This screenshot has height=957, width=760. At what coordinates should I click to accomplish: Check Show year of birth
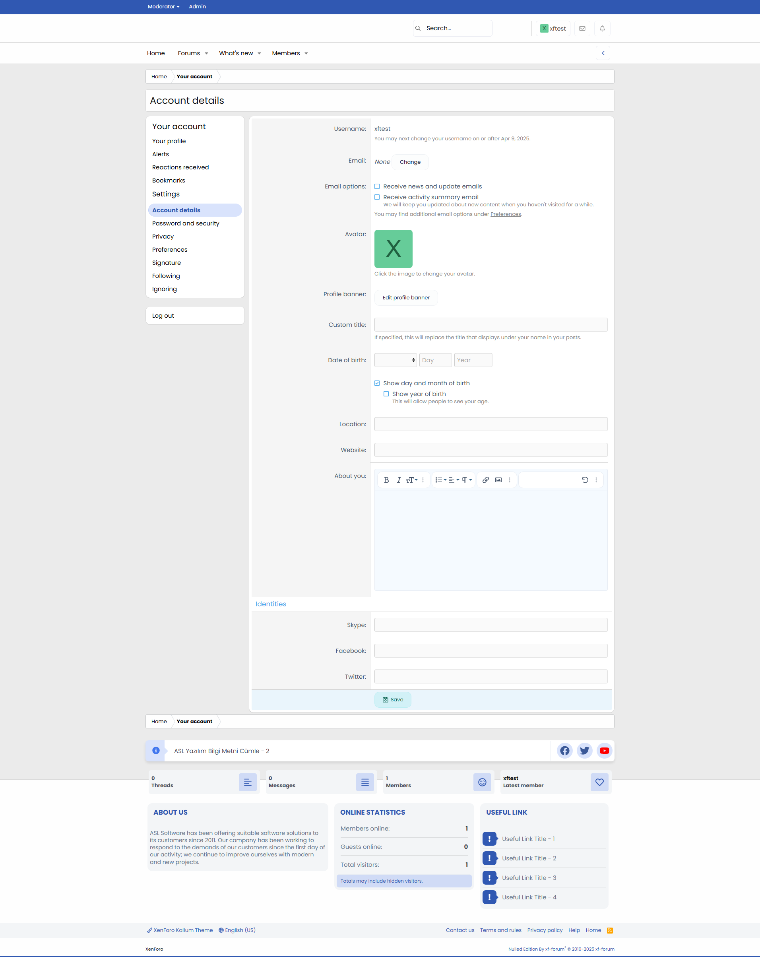(386, 394)
